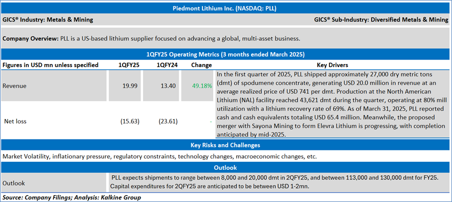The image size is (452, 202).
Task: Click the Piedmont Lithium Inc. title header
Action: coord(226,8)
